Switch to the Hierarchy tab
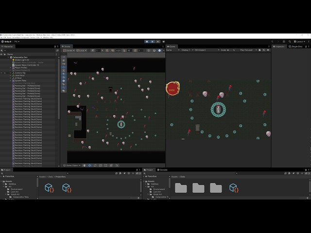The width and height of the screenshot is (311, 233). click(x=7, y=47)
